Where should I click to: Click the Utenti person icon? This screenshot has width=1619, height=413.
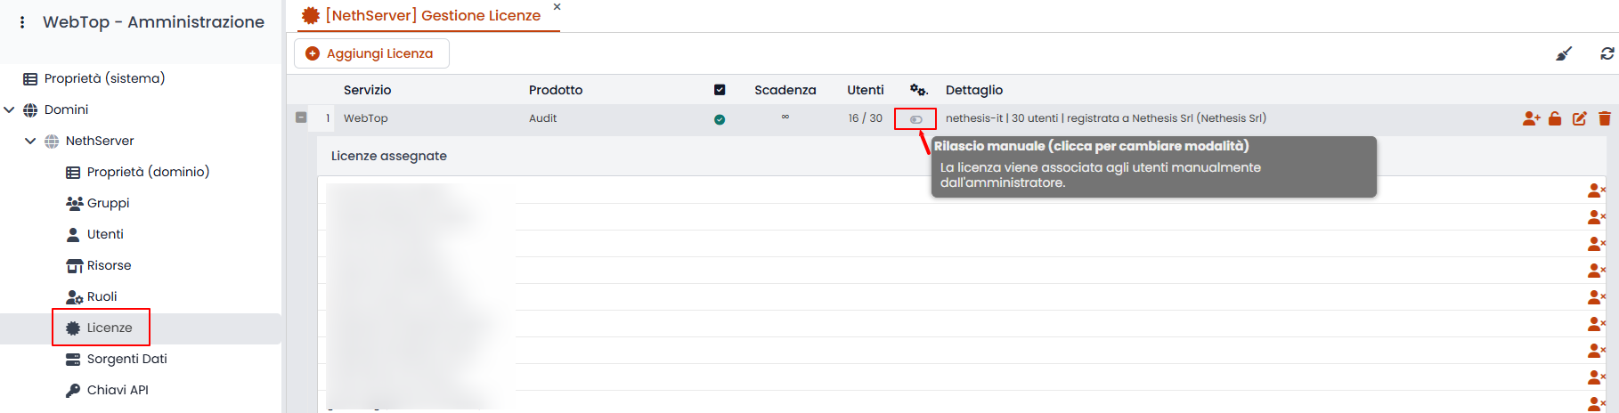click(x=73, y=234)
